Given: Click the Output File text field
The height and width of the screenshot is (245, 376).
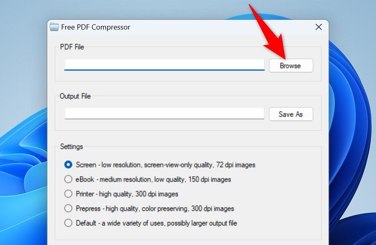Looking at the screenshot, I should tap(164, 113).
